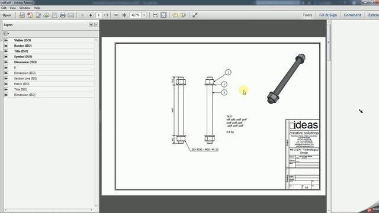
Task: Click balloon number 2 on drawing
Action: coord(228,72)
